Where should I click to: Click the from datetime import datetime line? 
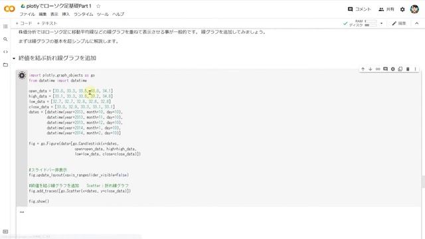(58, 81)
